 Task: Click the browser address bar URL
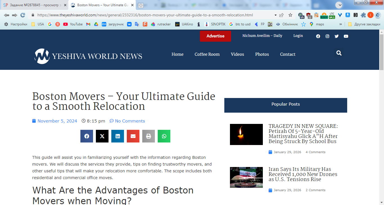(x=145, y=15)
